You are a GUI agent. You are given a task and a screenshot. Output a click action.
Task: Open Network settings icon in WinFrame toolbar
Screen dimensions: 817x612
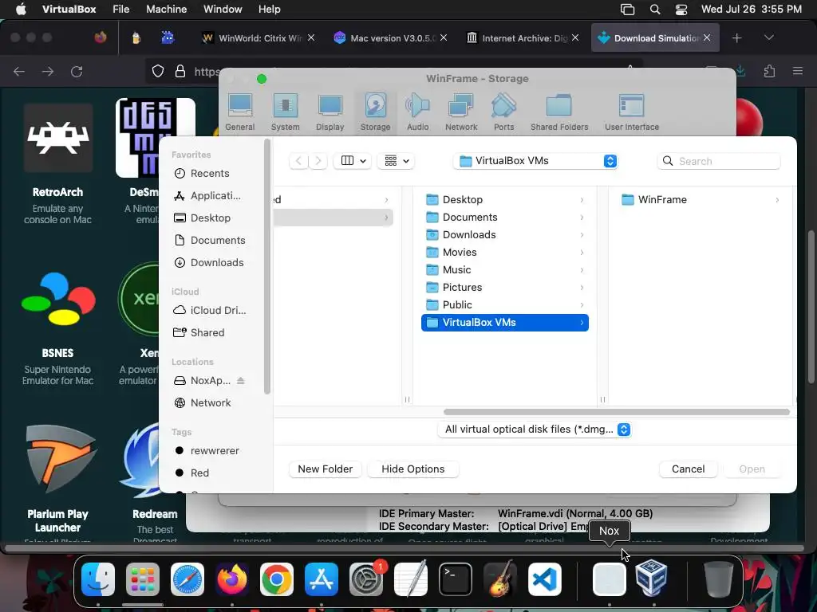461,112
